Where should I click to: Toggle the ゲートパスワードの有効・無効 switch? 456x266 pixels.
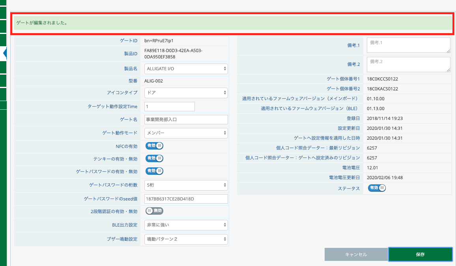pyautogui.click(x=154, y=171)
